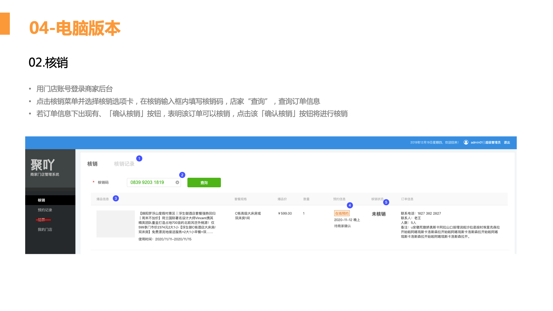The width and height of the screenshot is (553, 311).
Task: Focus the 核销码 input field
Action: point(154,182)
